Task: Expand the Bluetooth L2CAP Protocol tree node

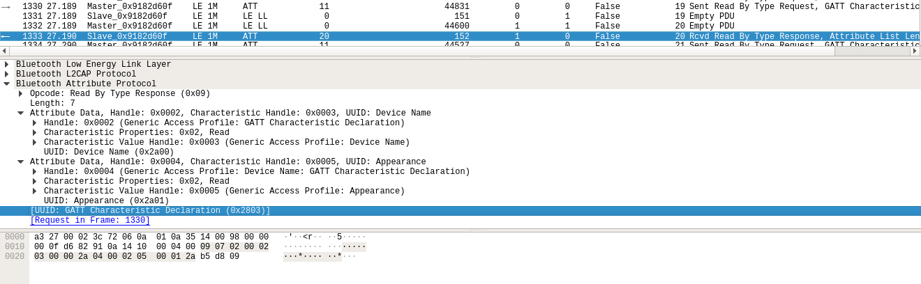Action: coord(7,74)
